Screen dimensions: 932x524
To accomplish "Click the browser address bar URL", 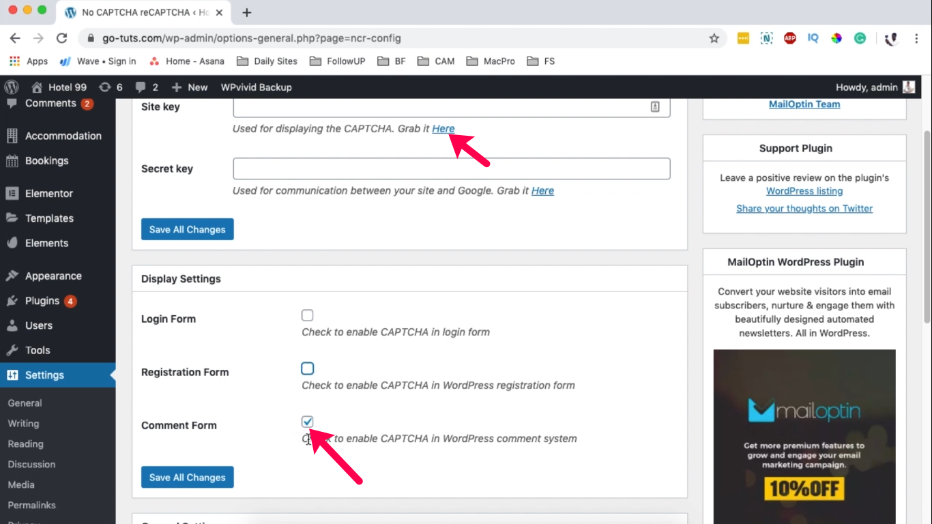I will pos(252,38).
